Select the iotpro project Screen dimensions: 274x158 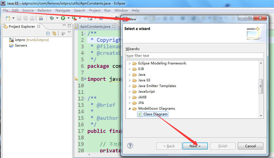click(x=29, y=40)
